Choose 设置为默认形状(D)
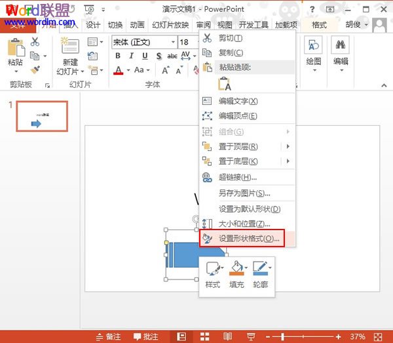The height and width of the screenshot is (343, 393). [x=247, y=209]
